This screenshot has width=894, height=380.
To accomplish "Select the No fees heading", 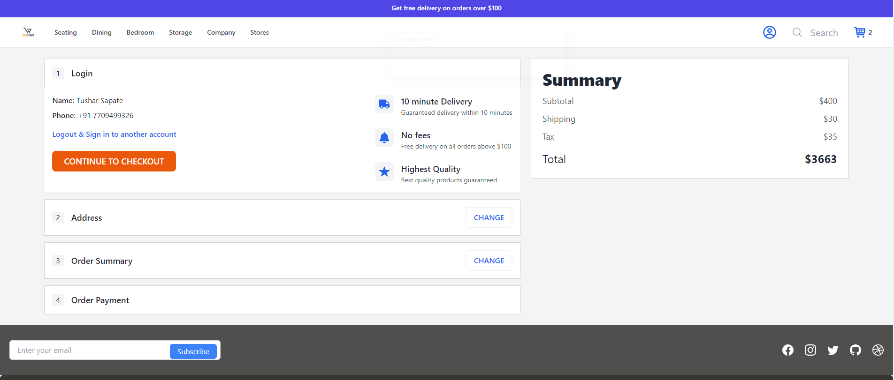I will point(416,135).
